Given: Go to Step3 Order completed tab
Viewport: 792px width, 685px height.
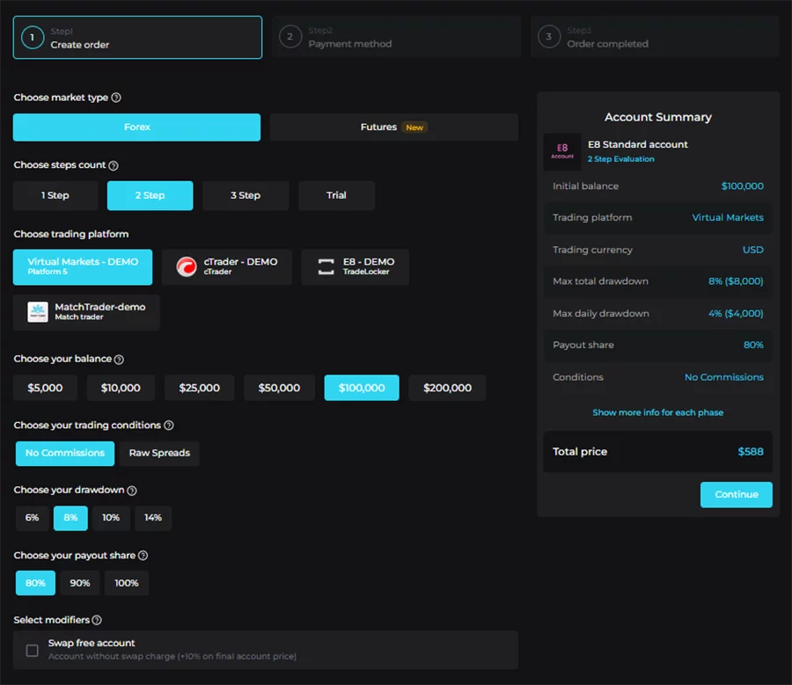Looking at the screenshot, I should point(655,37).
